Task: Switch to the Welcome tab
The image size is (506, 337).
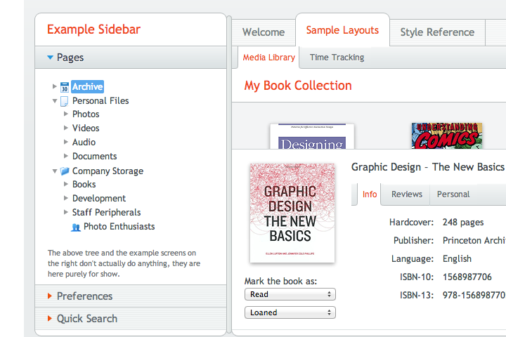Action: 264,32
